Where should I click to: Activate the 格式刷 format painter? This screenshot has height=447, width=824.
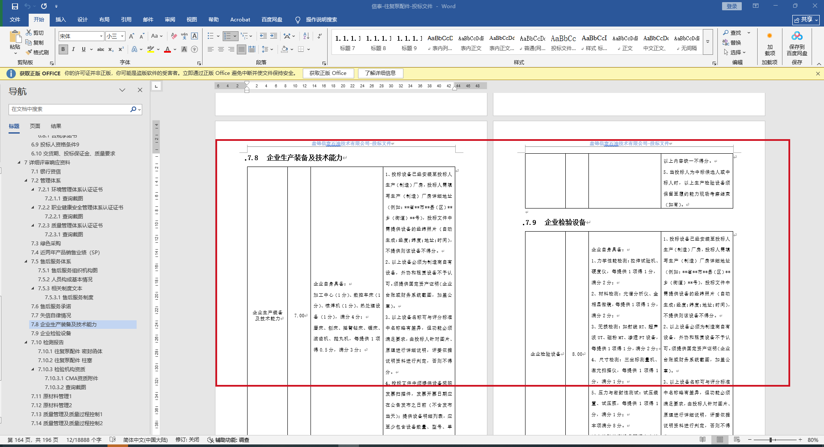(x=37, y=52)
